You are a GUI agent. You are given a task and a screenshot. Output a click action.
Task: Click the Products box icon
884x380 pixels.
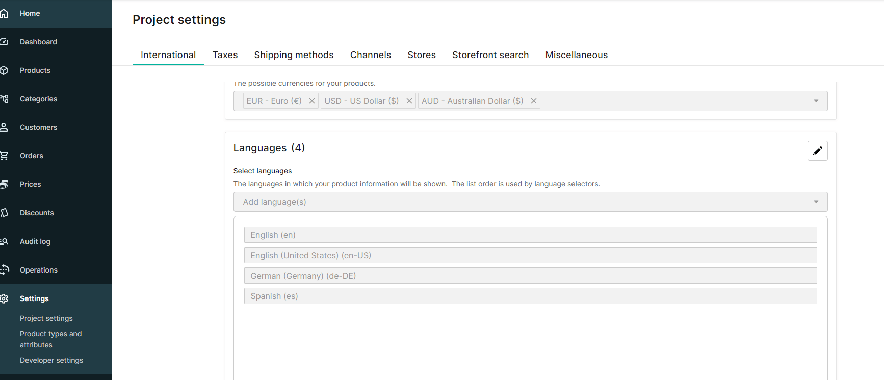(4, 70)
